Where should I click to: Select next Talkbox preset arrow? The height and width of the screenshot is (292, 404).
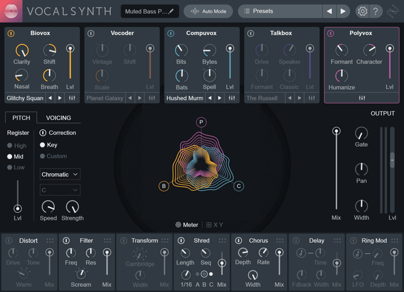(300, 98)
